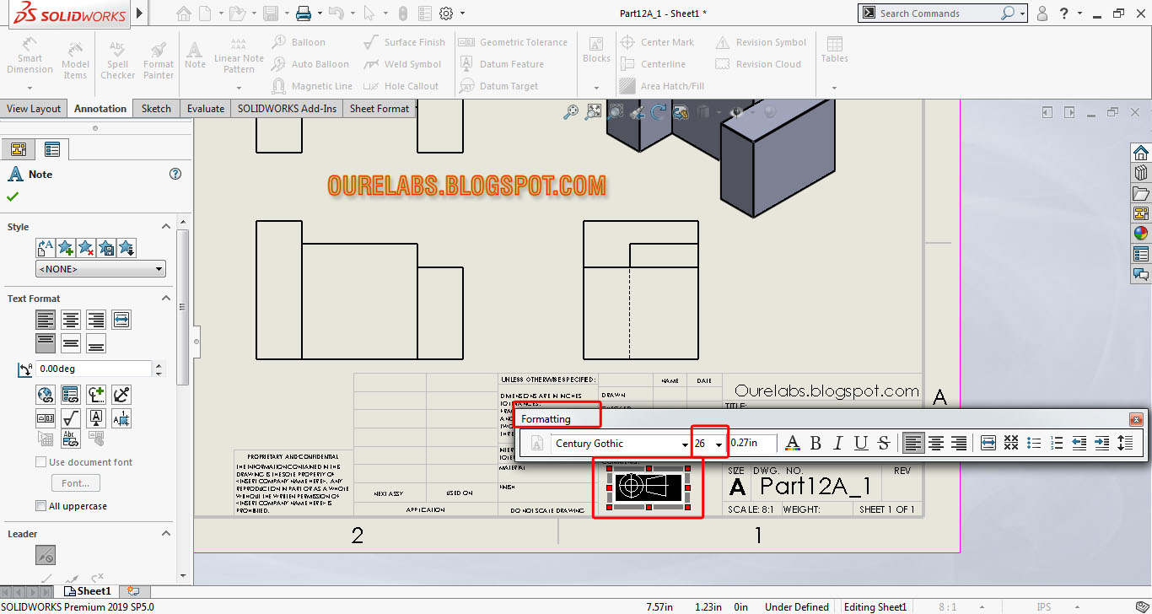
Task: Enable the Use document font checkbox
Action: [x=39, y=461]
